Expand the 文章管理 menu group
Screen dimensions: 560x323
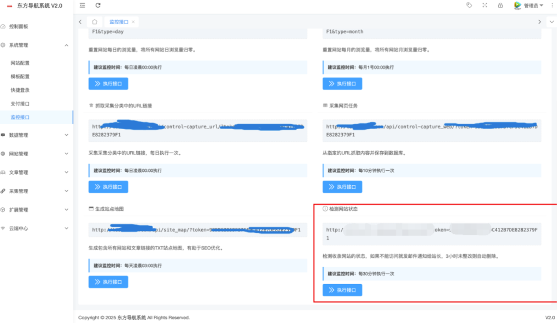(x=37, y=172)
